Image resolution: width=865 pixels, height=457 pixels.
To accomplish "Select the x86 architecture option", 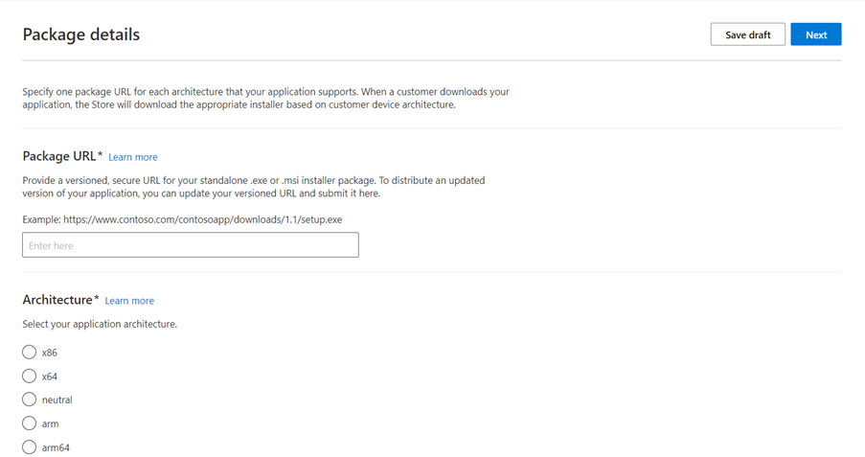I will coord(30,353).
